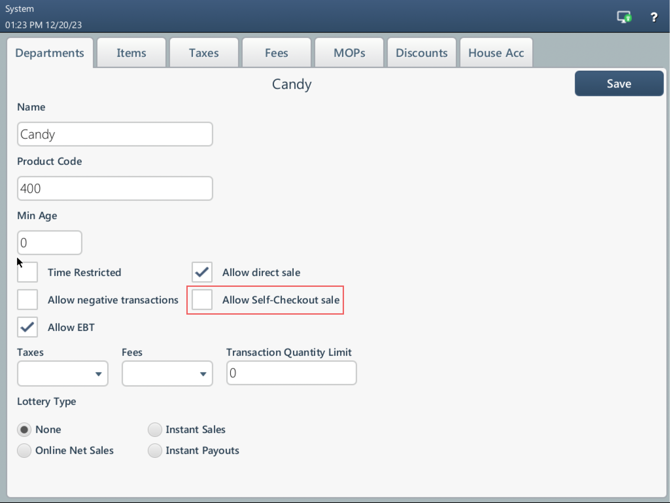Expand the Taxes dropdown
The height and width of the screenshot is (503, 670).
(62, 373)
